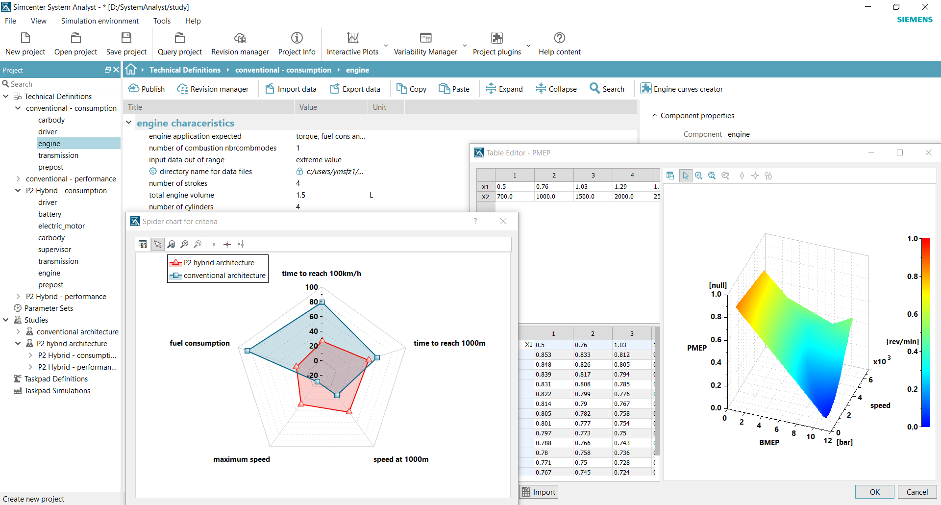The height and width of the screenshot is (505, 941).
Task: Click Import data in the engine toolbar
Action: (x=291, y=89)
